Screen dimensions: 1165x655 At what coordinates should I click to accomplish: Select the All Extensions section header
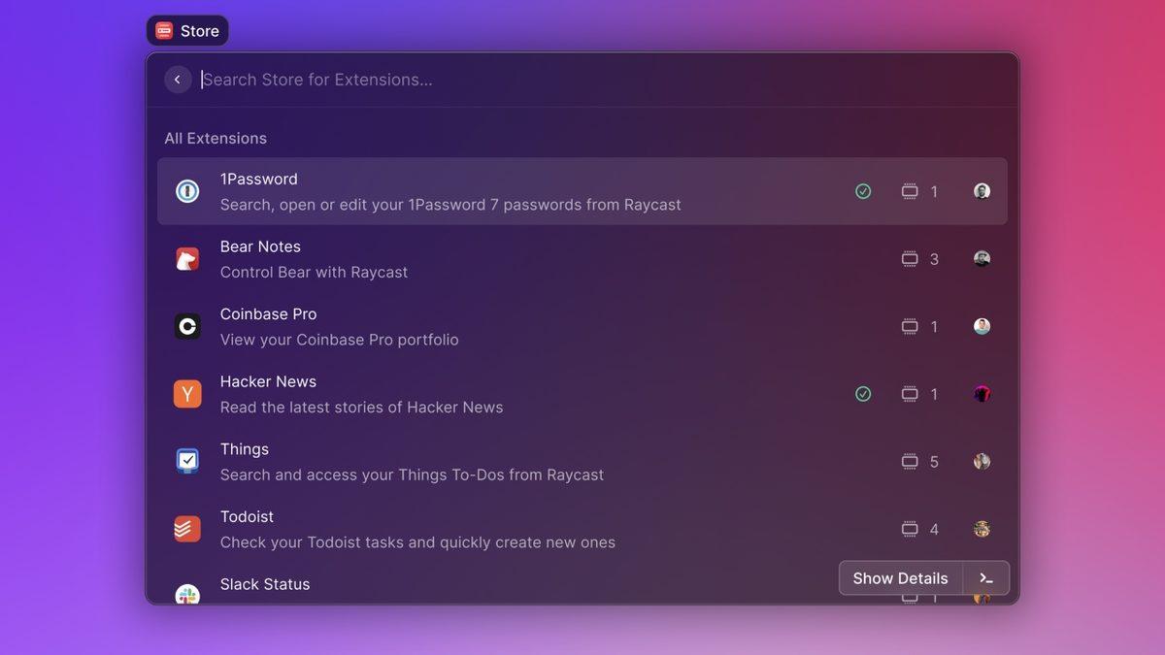(216, 138)
